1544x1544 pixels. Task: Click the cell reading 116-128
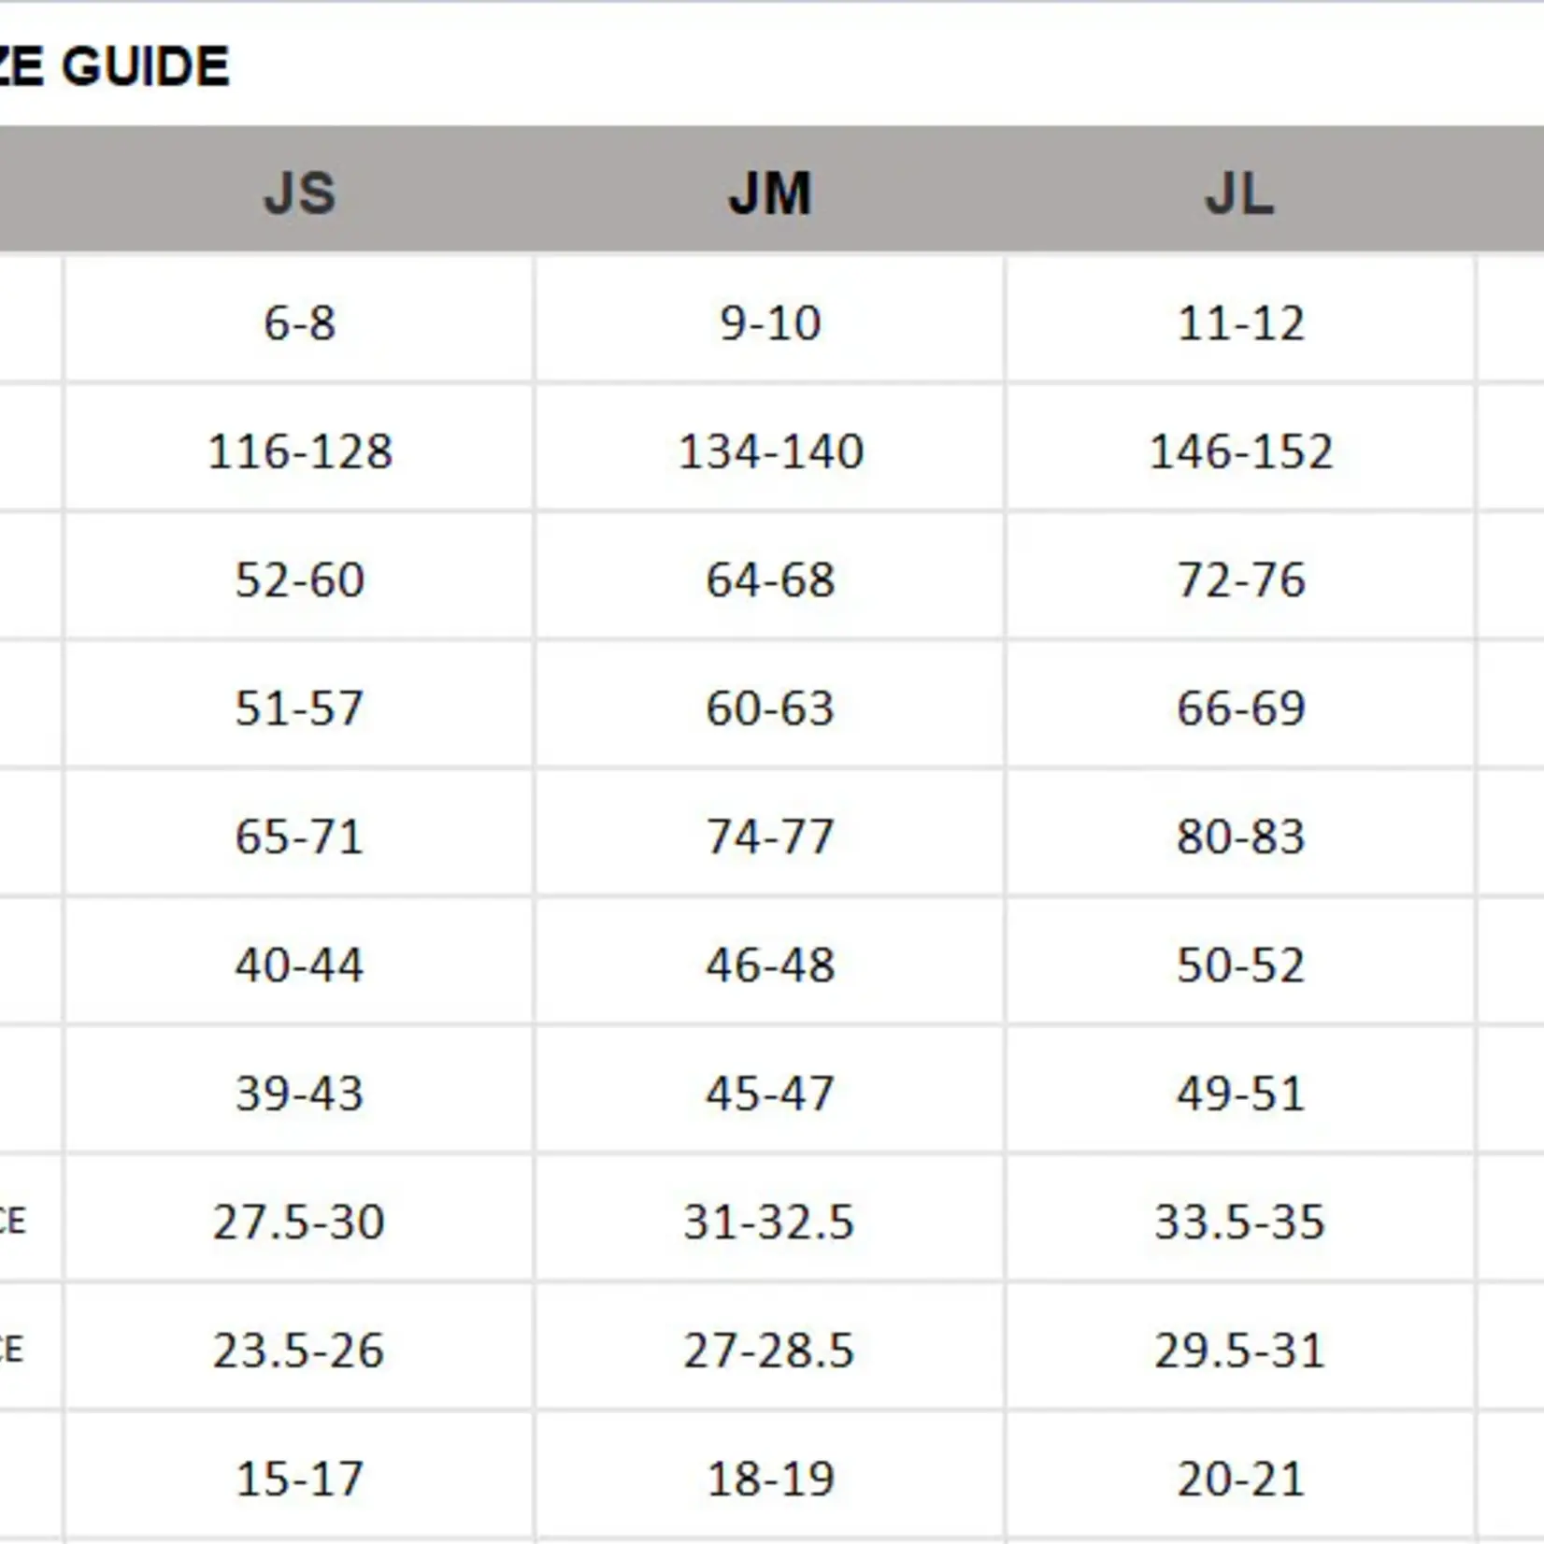[x=299, y=451]
